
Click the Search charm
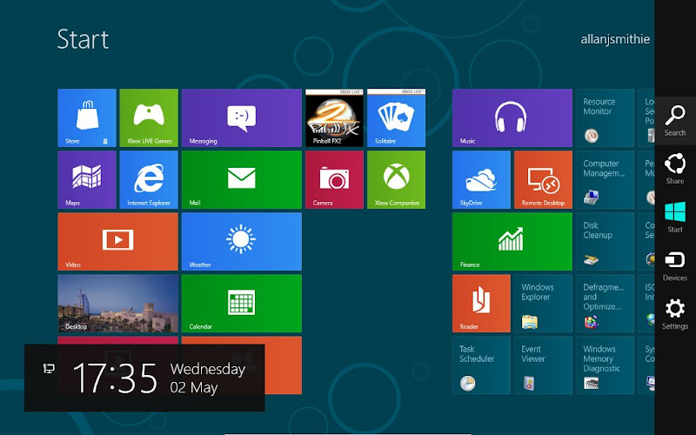675,121
